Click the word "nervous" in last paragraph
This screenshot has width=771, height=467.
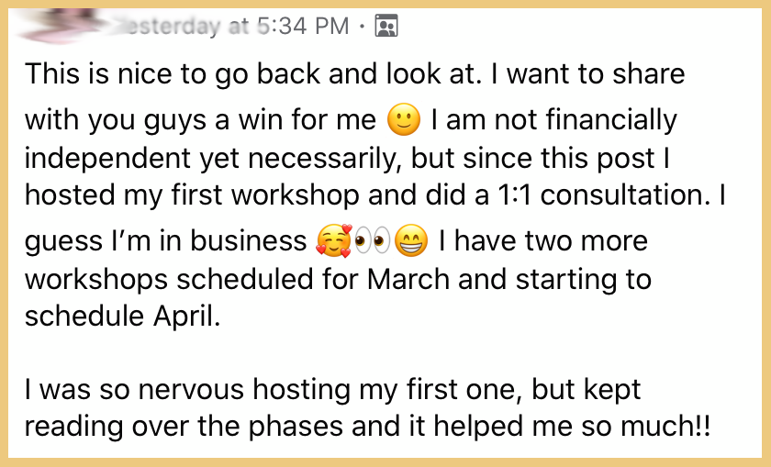point(191,390)
